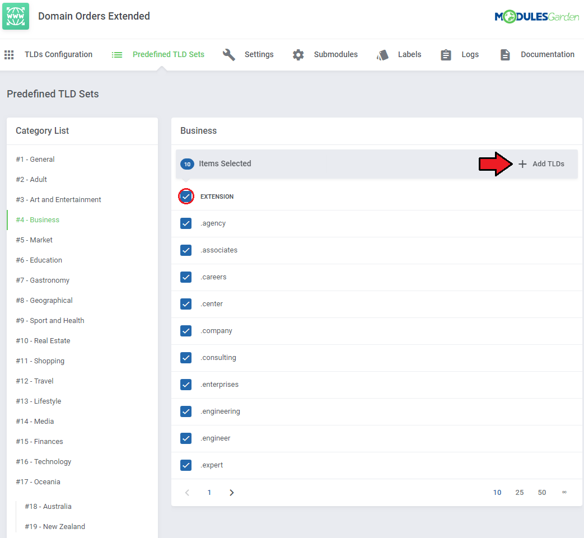The image size is (584, 538).
Task: Click the .agency extension name
Action: point(213,223)
